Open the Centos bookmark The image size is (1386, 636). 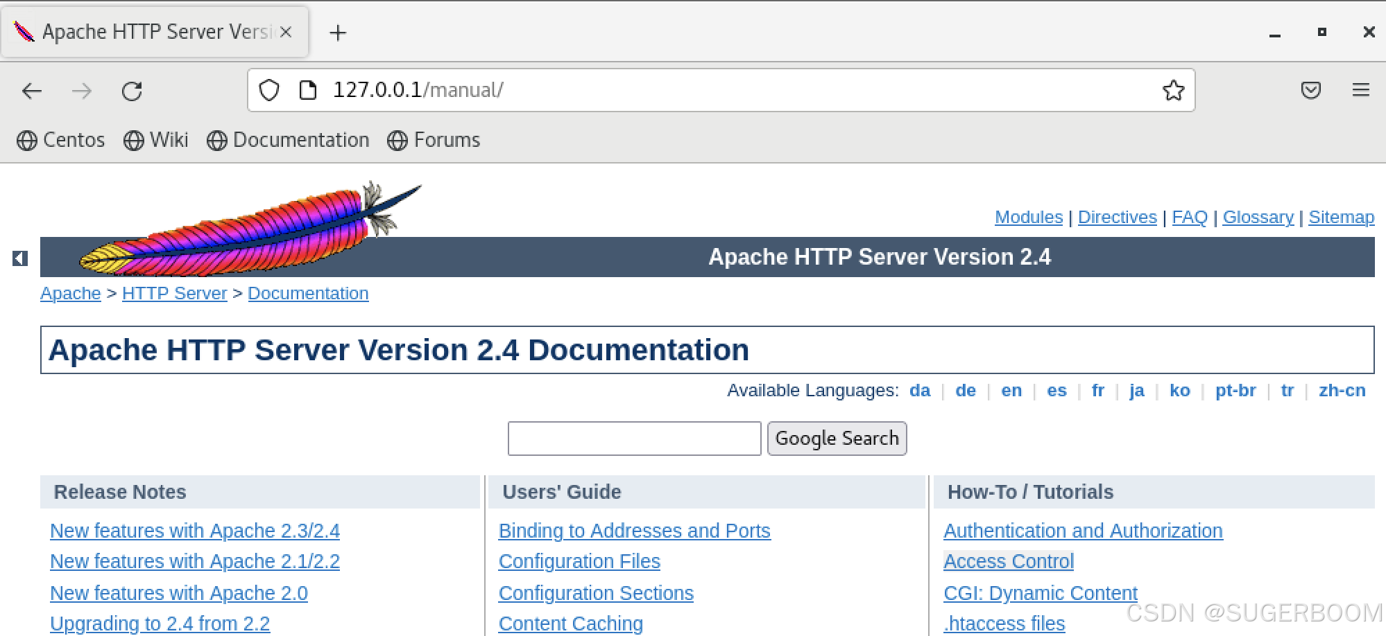pos(60,140)
